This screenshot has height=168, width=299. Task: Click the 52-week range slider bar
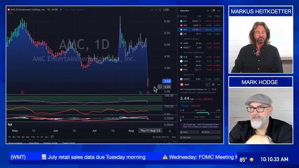point(200,120)
